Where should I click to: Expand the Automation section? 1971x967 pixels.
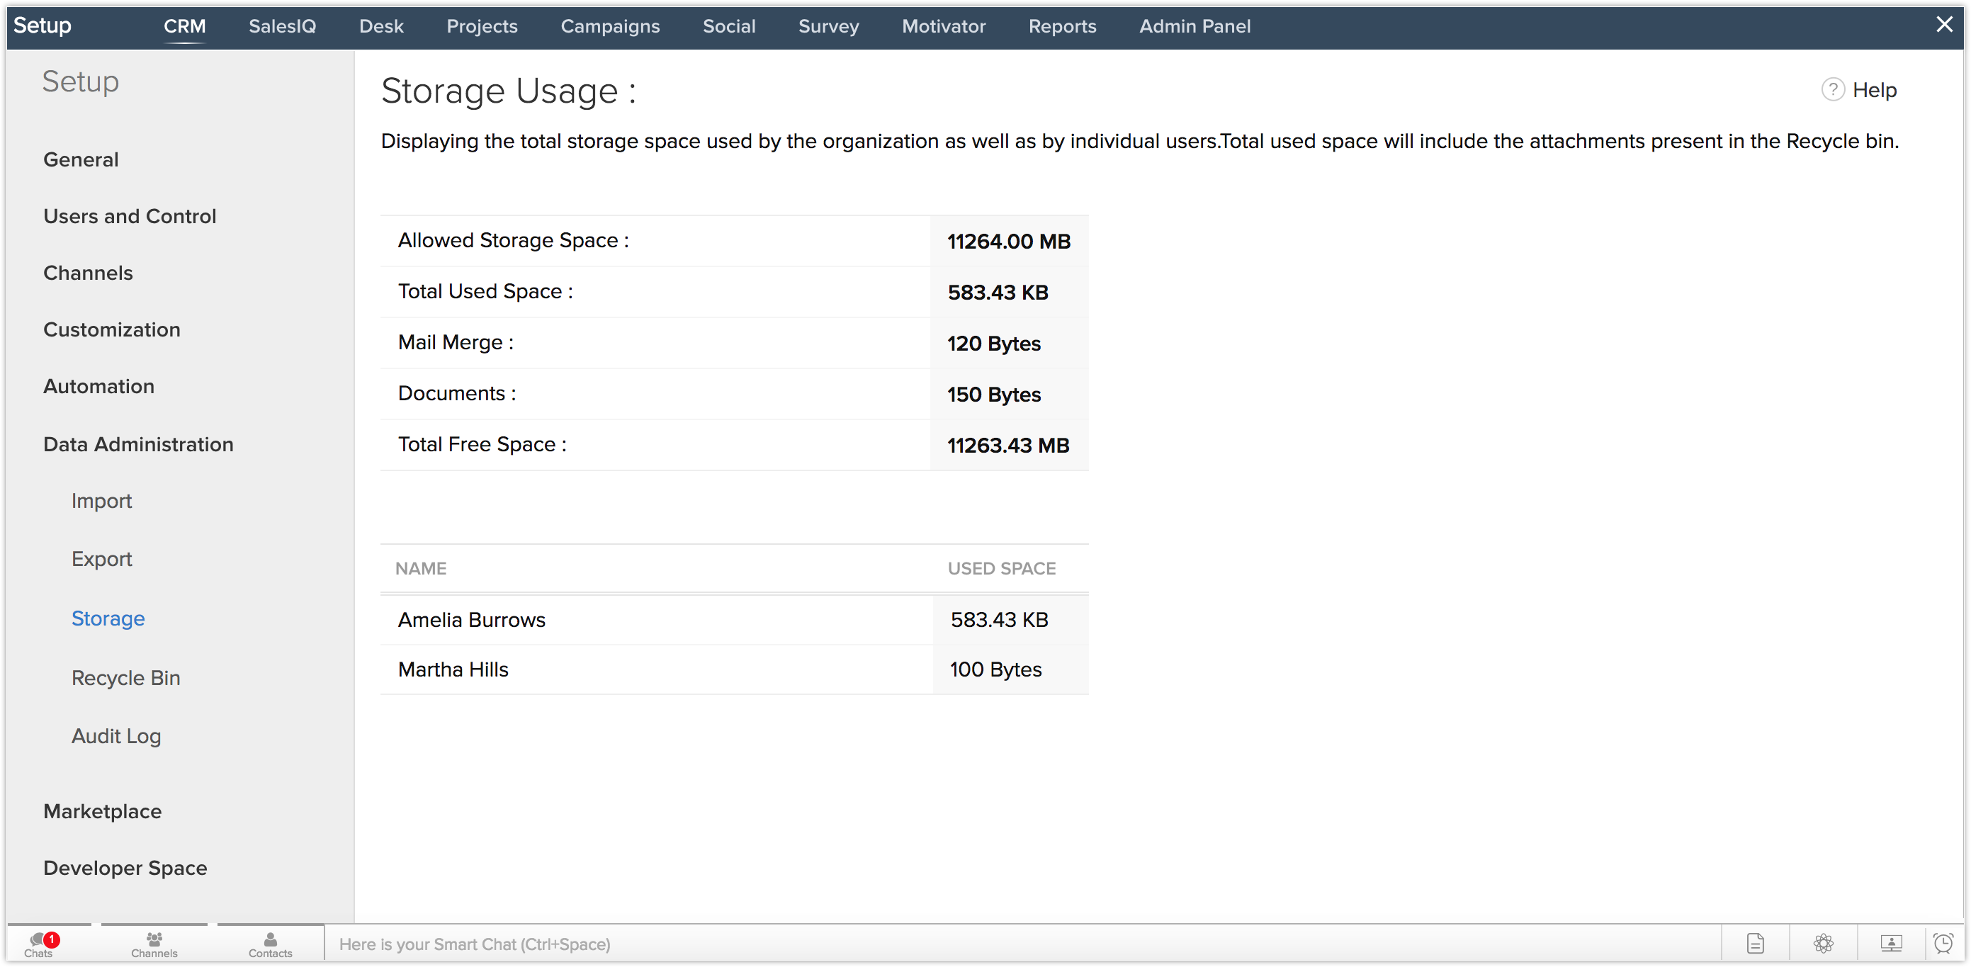(x=98, y=386)
